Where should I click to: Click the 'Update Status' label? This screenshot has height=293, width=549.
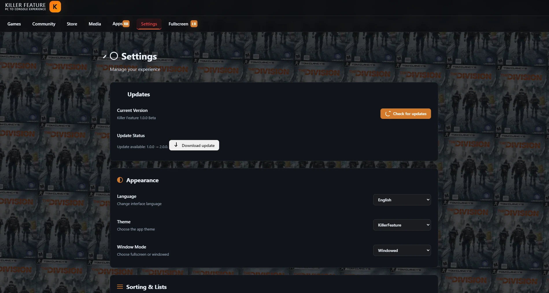coord(131,136)
